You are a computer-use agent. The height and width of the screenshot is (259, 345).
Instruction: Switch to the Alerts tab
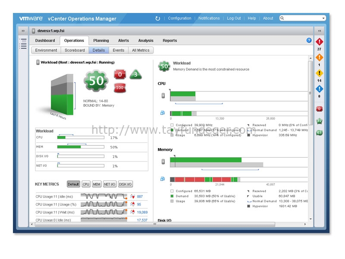click(124, 41)
